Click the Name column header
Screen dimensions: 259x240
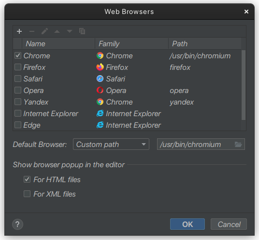58,44
